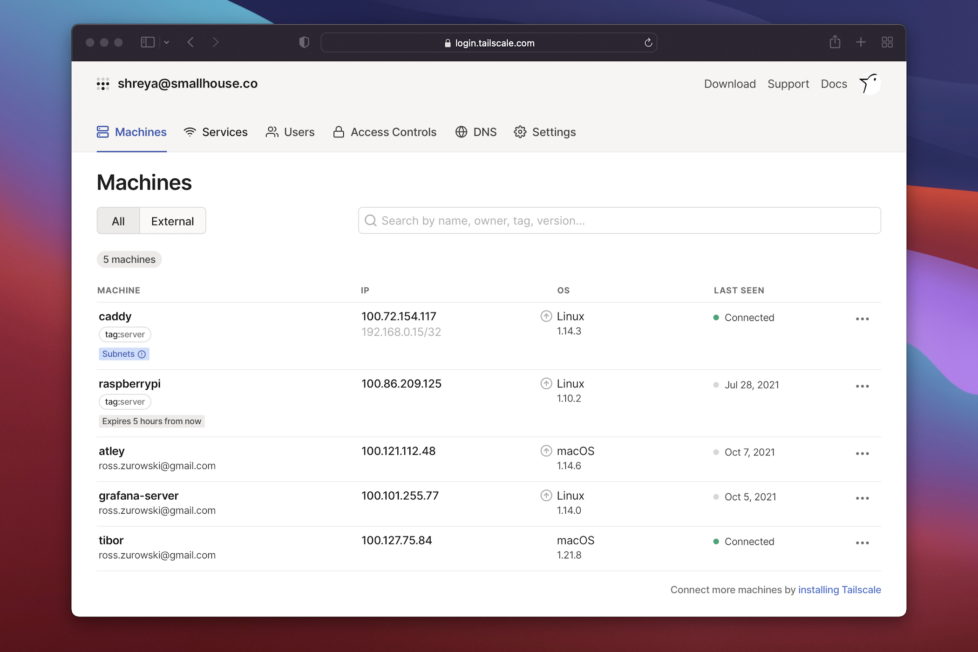Click the search by name input field

pyautogui.click(x=618, y=220)
